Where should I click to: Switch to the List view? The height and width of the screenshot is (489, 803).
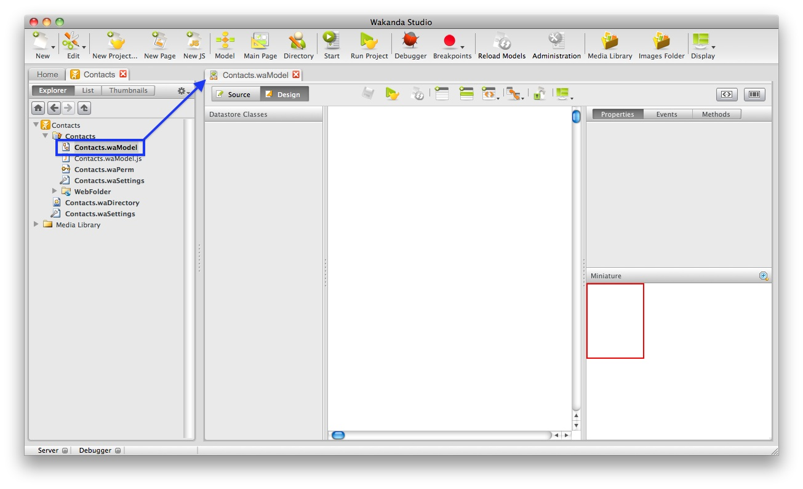pos(88,90)
